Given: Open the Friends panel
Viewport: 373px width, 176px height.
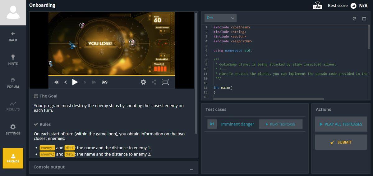Looking at the screenshot, I should point(13,158).
